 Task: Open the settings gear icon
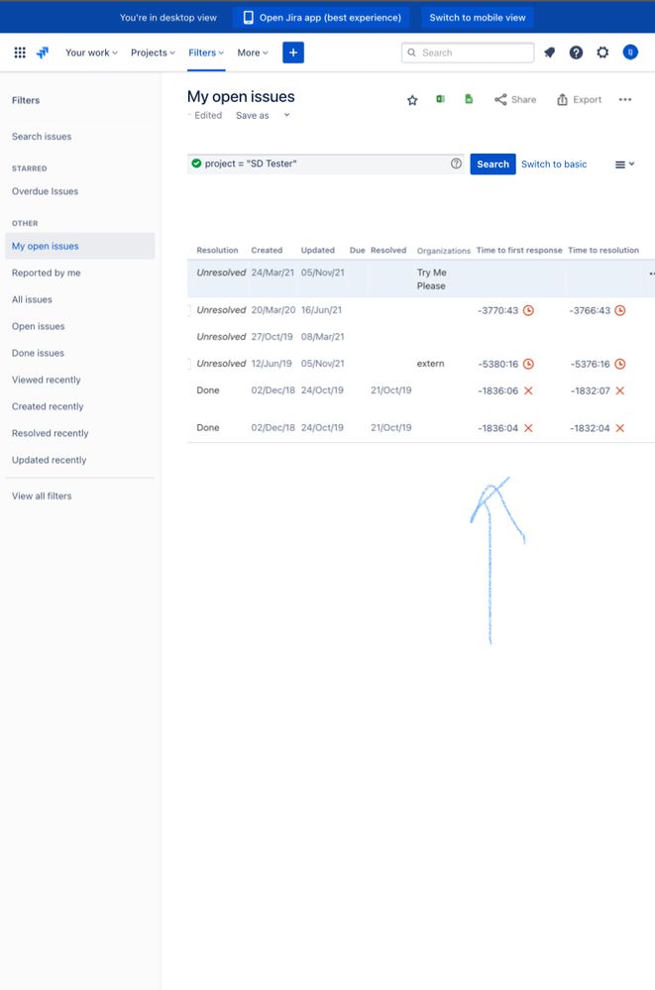pos(602,53)
